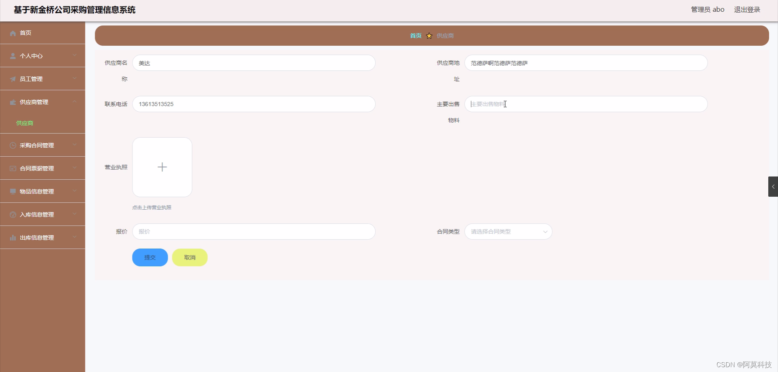Open the collapsed side panel arrow on the right edge
The width and height of the screenshot is (778, 372).
773,187
